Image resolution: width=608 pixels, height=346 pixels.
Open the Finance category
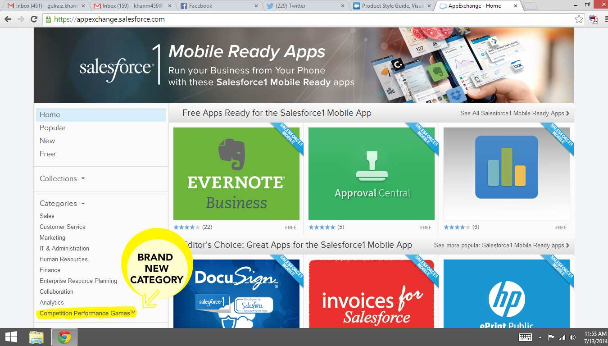tap(50, 270)
